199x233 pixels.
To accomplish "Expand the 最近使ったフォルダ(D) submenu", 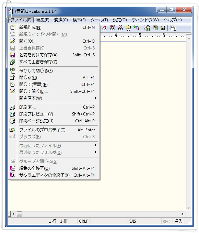I will click(x=54, y=152).
